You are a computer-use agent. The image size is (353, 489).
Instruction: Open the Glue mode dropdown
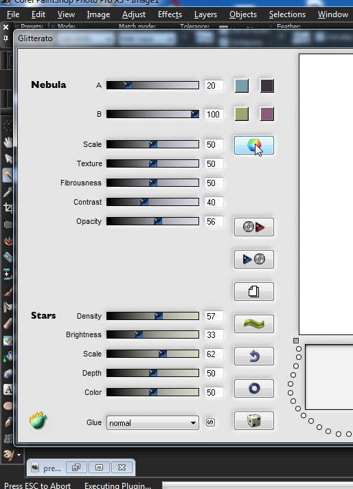tap(152, 423)
